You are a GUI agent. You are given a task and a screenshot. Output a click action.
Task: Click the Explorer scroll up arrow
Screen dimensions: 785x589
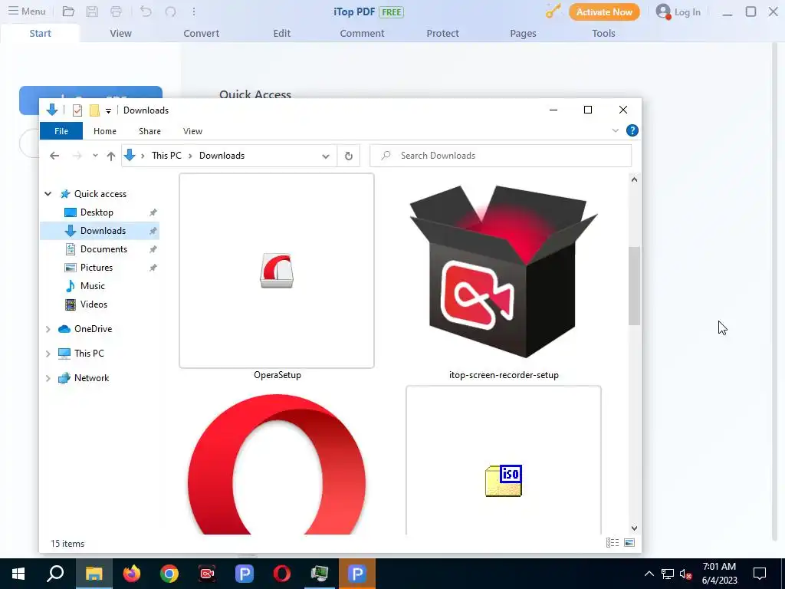pos(634,179)
